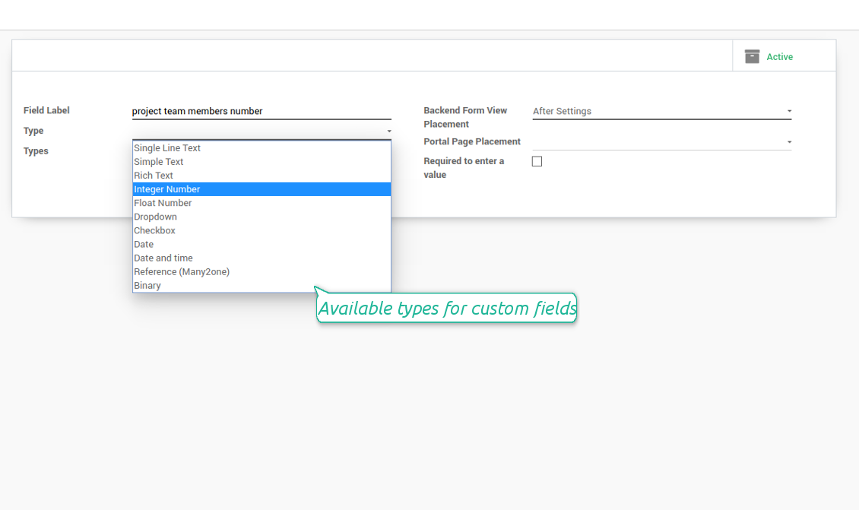Screen dimensions: 859x510
Task: Choose Float Number option
Action: 163,203
